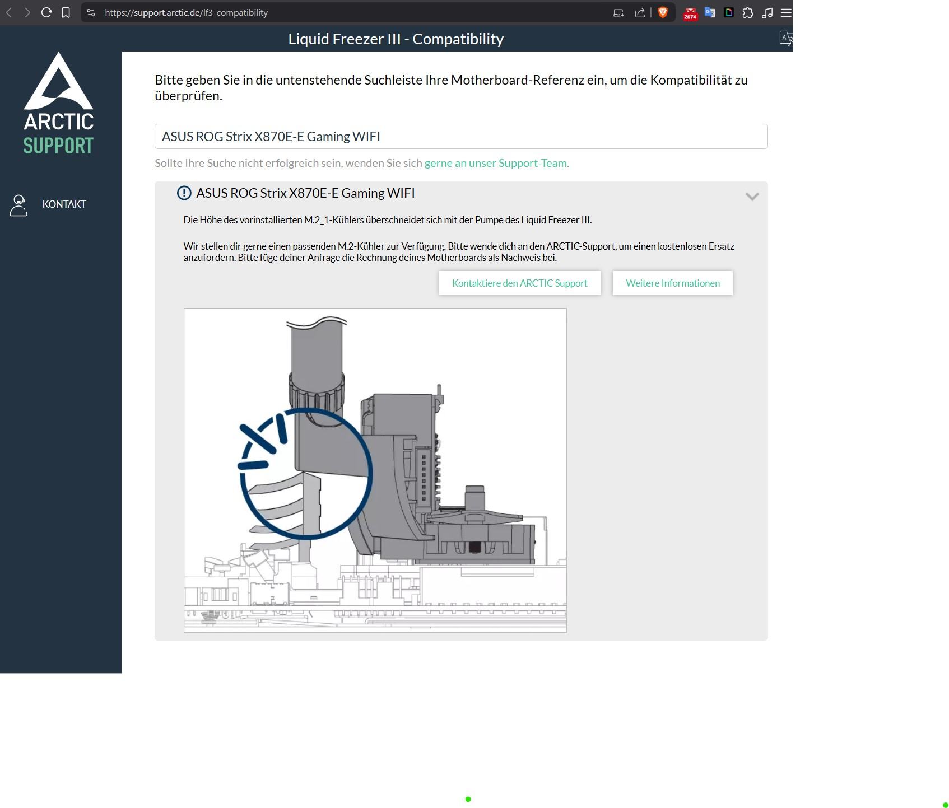Click the warning icon beside motherboard name
This screenshot has height=808, width=949.
pos(184,193)
